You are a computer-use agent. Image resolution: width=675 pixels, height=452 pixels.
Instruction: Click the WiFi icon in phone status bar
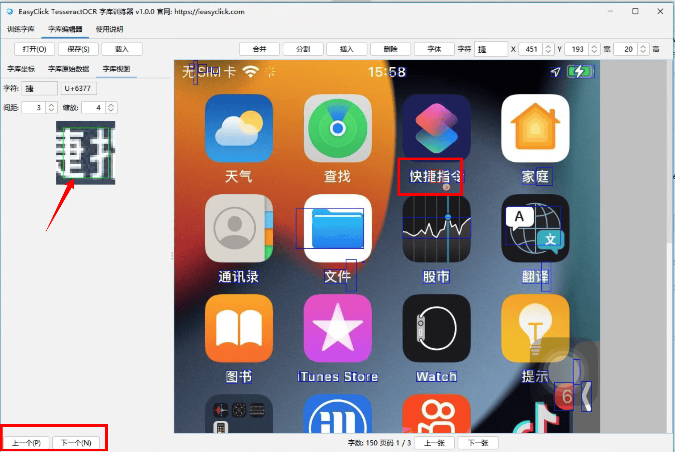(x=251, y=72)
